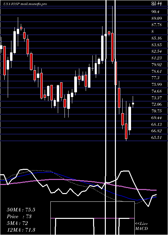Select the 87.78 price axis label
Screen dimensions: 168x235
pos(157,25)
